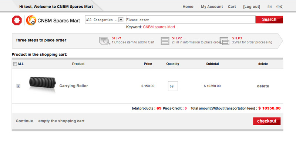Open Cart from top navigation
The height and width of the screenshot is (141, 296).
[232, 7]
